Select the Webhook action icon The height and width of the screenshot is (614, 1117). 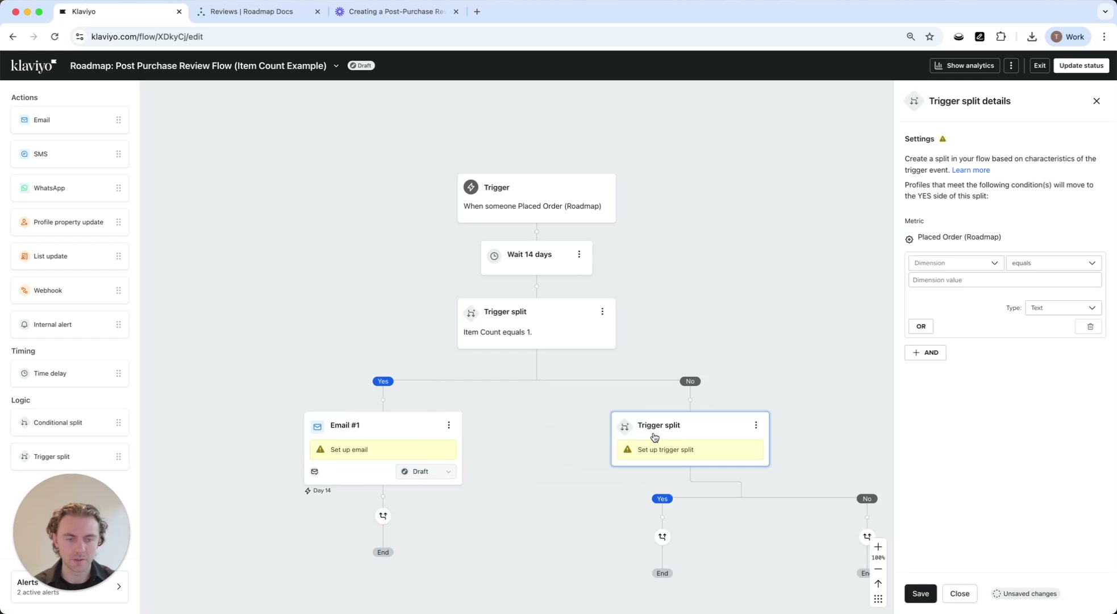(x=24, y=290)
